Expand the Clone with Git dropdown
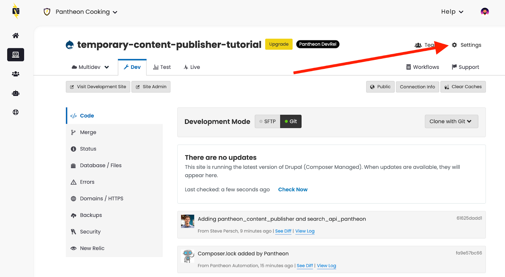The width and height of the screenshot is (505, 277). click(451, 121)
